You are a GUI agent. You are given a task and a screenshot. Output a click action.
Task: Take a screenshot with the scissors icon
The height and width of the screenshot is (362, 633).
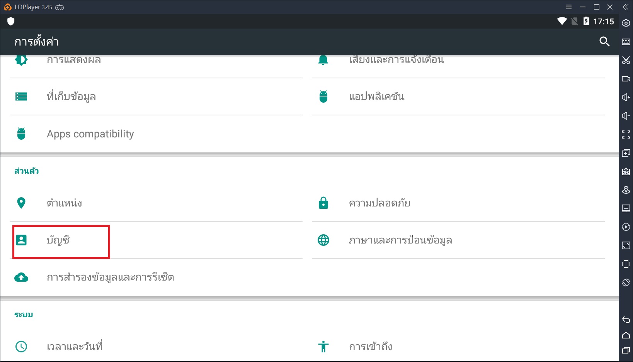point(626,61)
